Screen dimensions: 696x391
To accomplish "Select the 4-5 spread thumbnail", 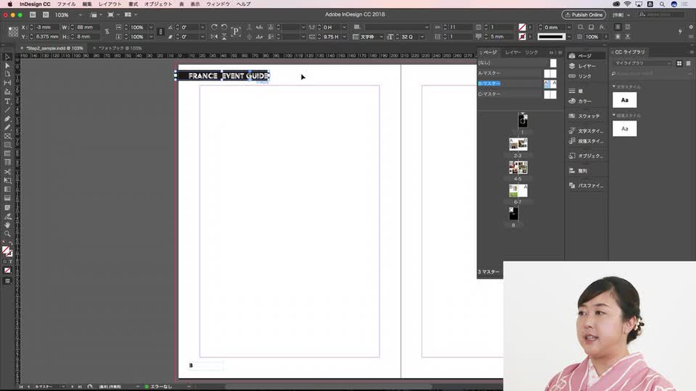I will coord(518,168).
